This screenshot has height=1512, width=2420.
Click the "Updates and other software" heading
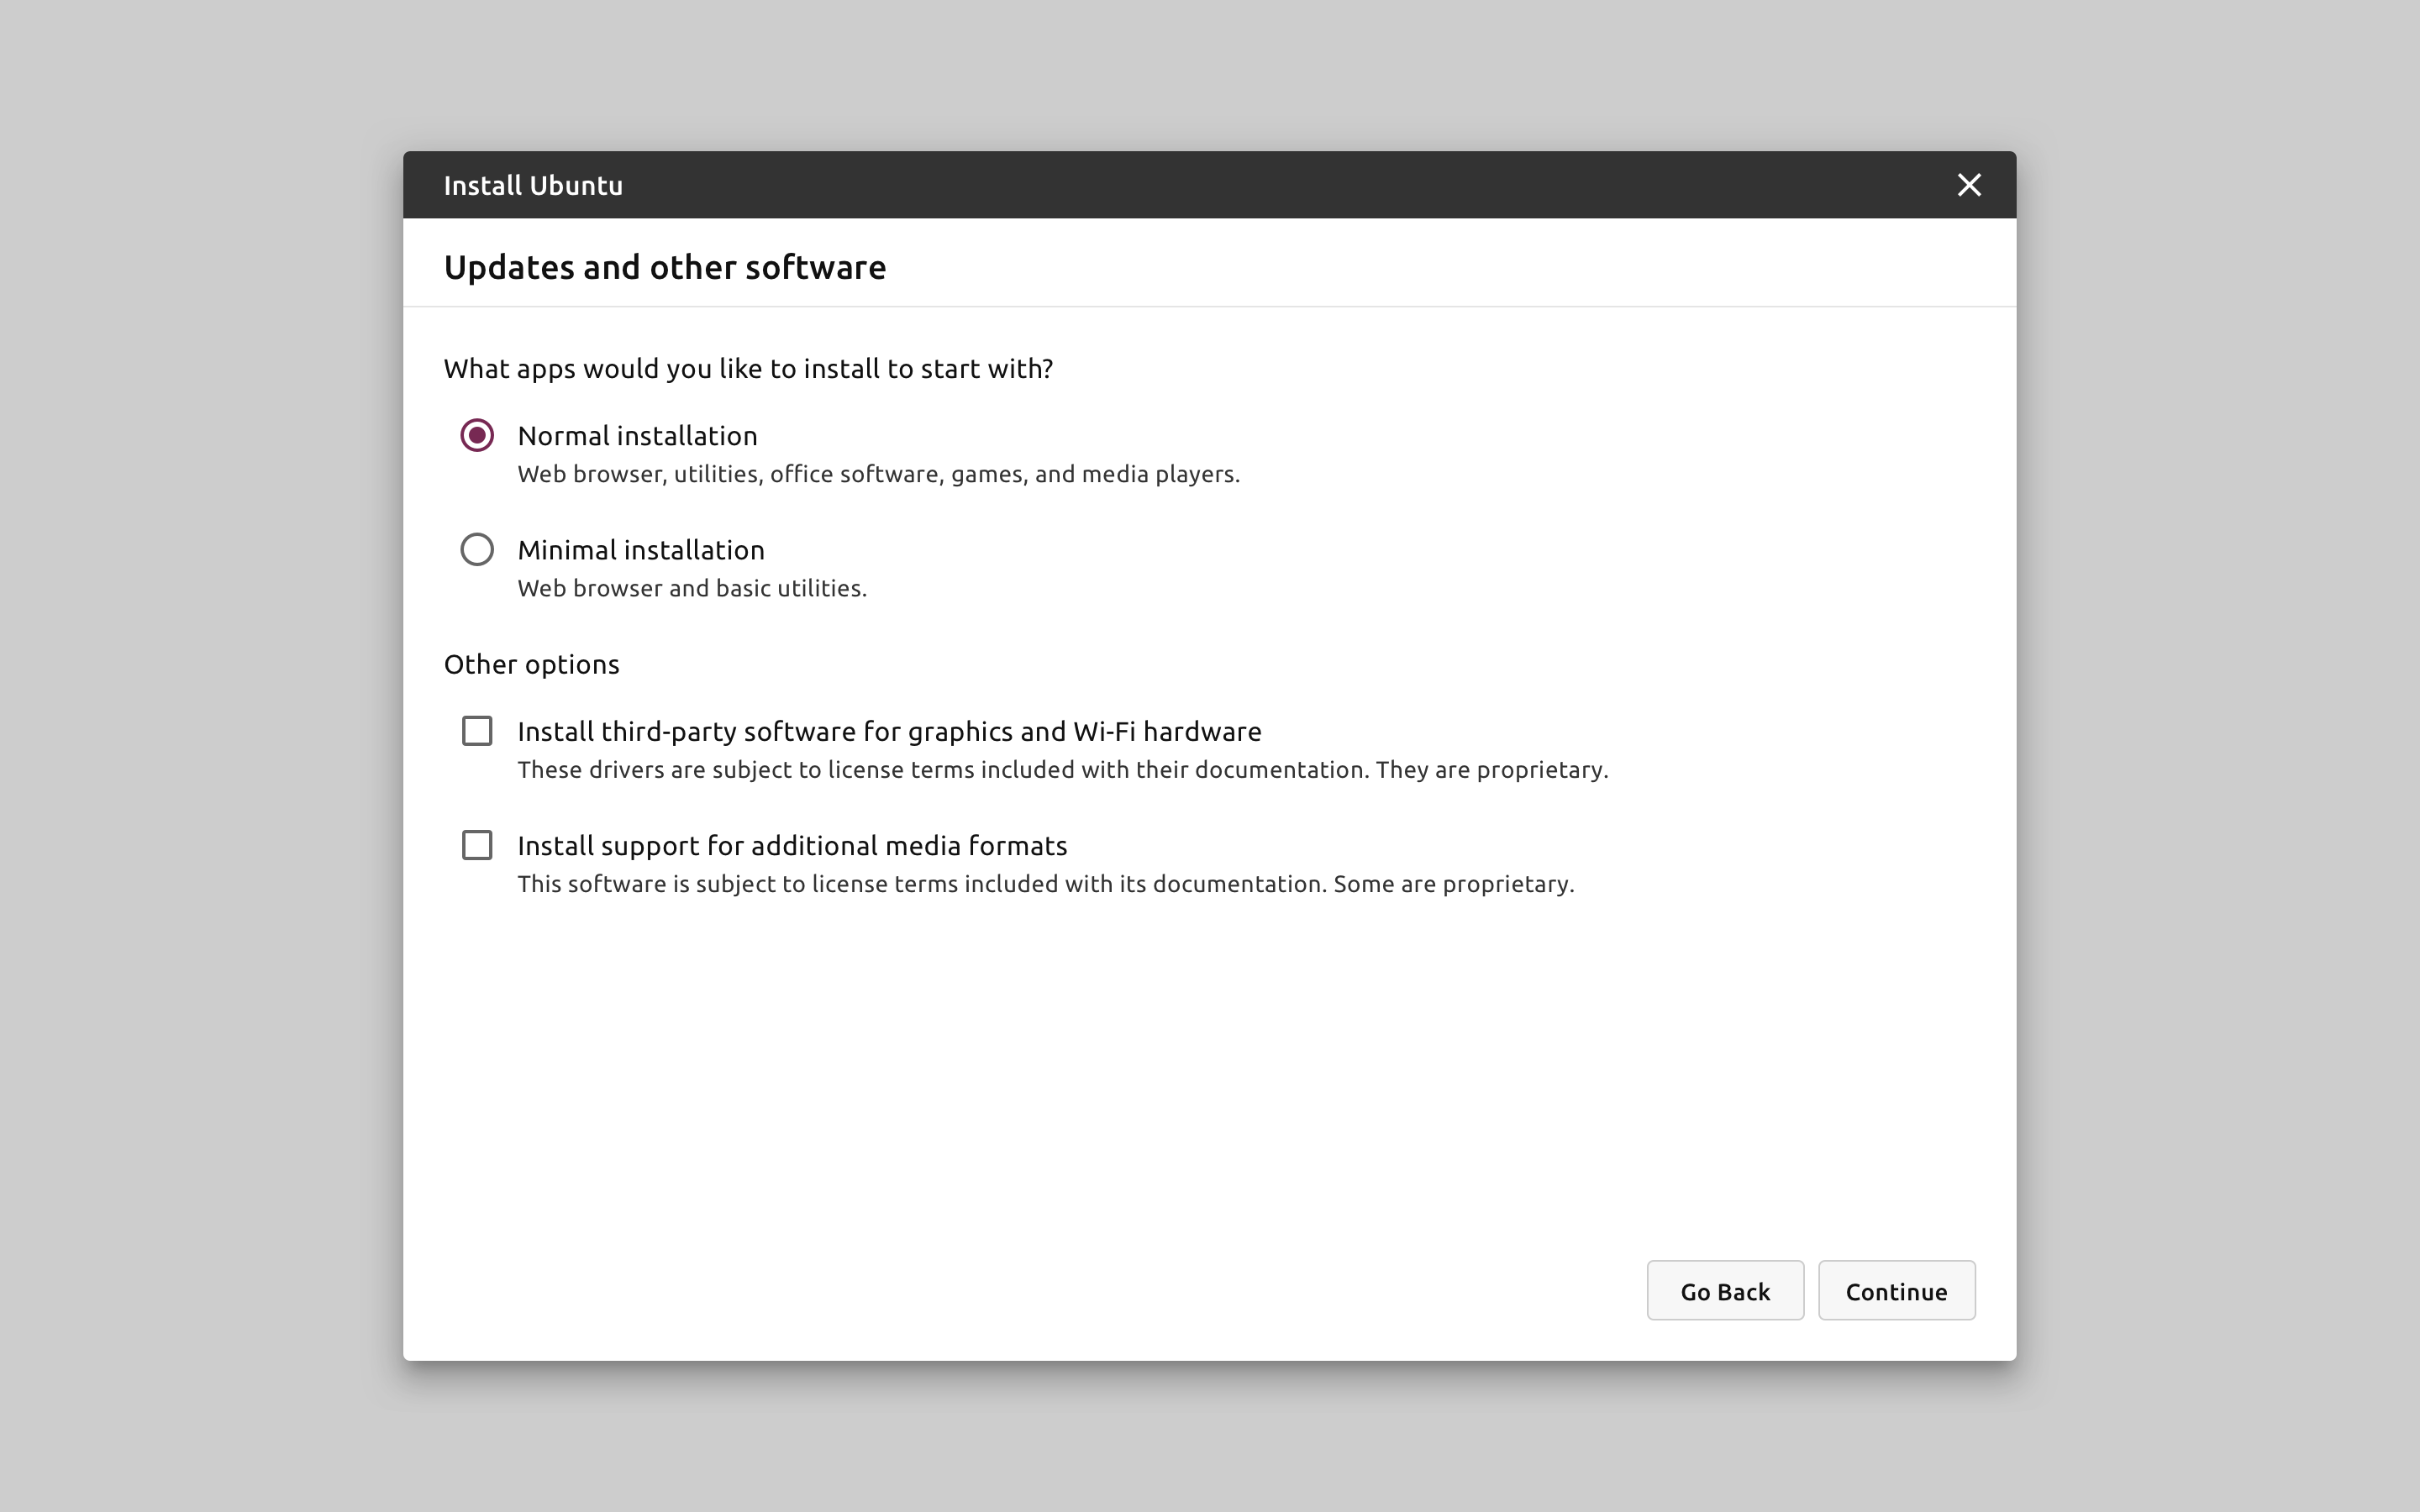click(x=664, y=267)
